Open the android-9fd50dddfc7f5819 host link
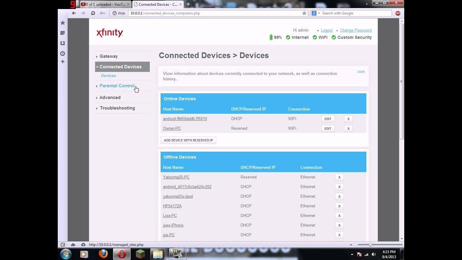Viewport: 462px width, 260px height. [185, 119]
